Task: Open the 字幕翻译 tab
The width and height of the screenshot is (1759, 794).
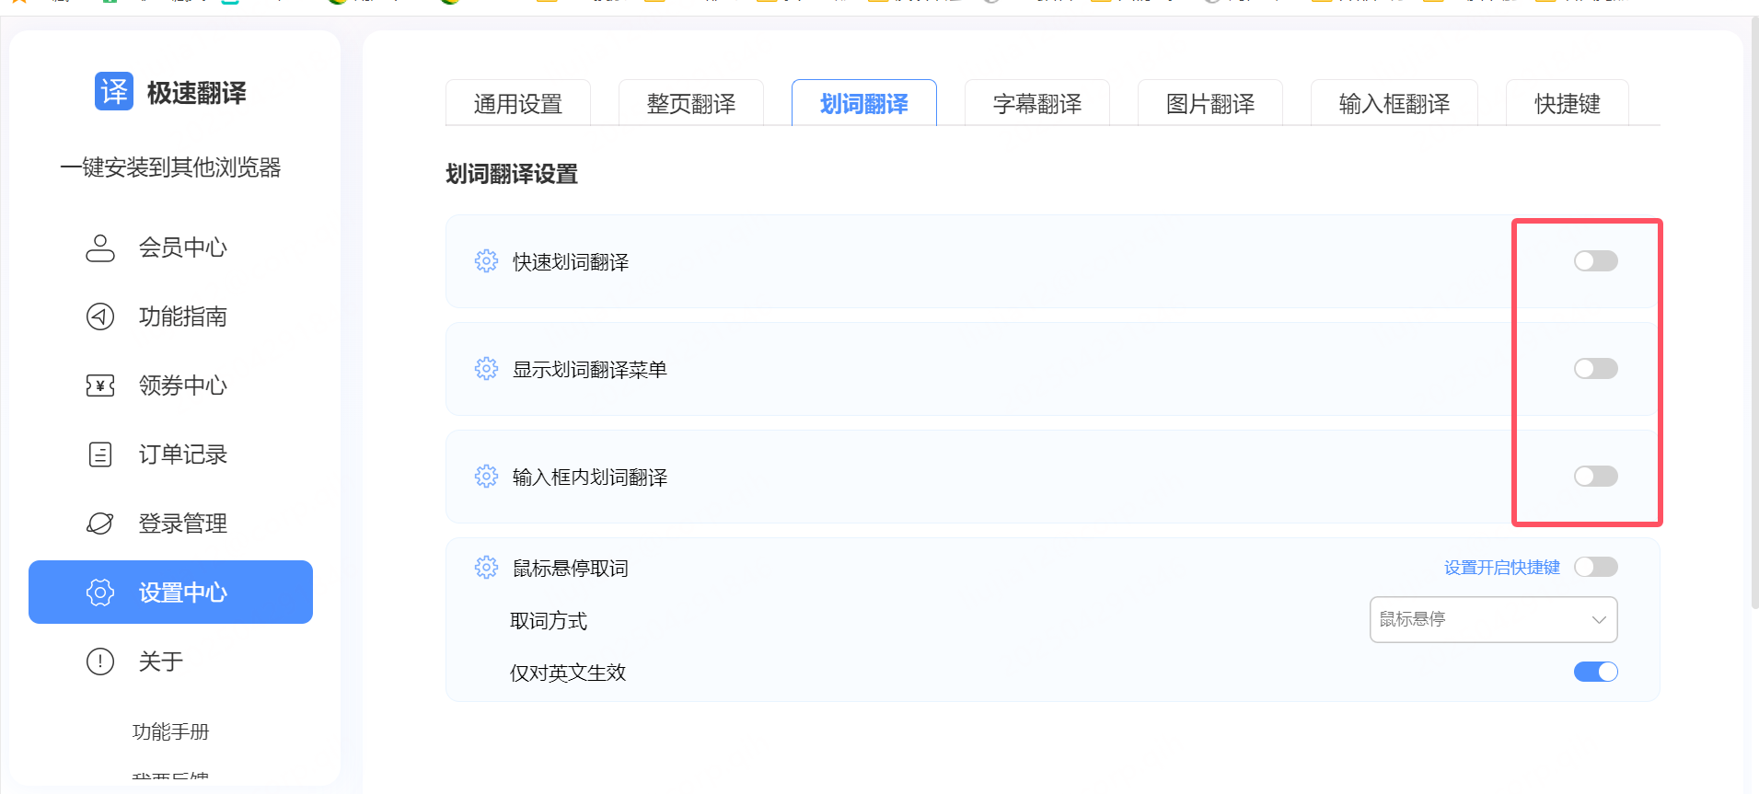Action: [1037, 104]
